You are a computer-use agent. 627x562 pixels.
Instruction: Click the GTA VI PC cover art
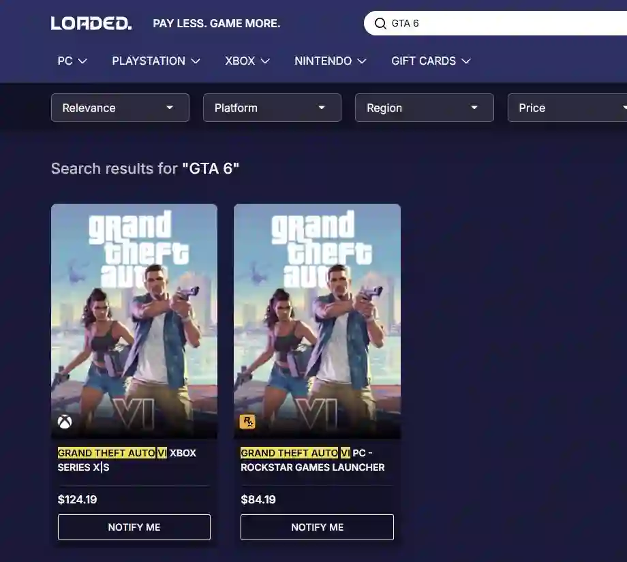(317, 320)
